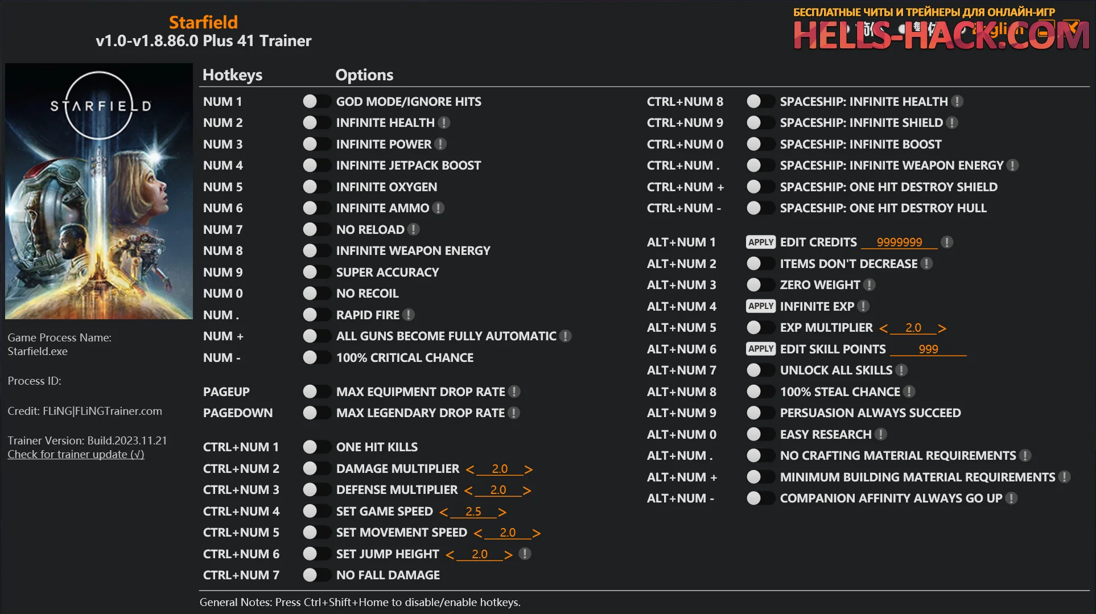
Task: Click info icon for Spaceship Infinite Shield
Action: pos(952,123)
